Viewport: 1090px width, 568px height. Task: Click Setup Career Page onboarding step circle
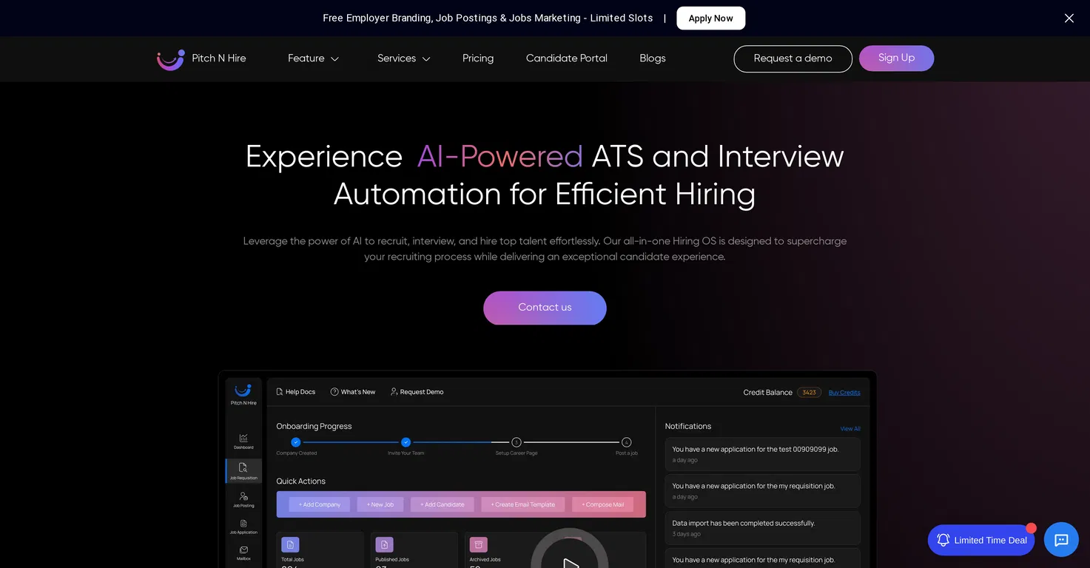(x=517, y=442)
